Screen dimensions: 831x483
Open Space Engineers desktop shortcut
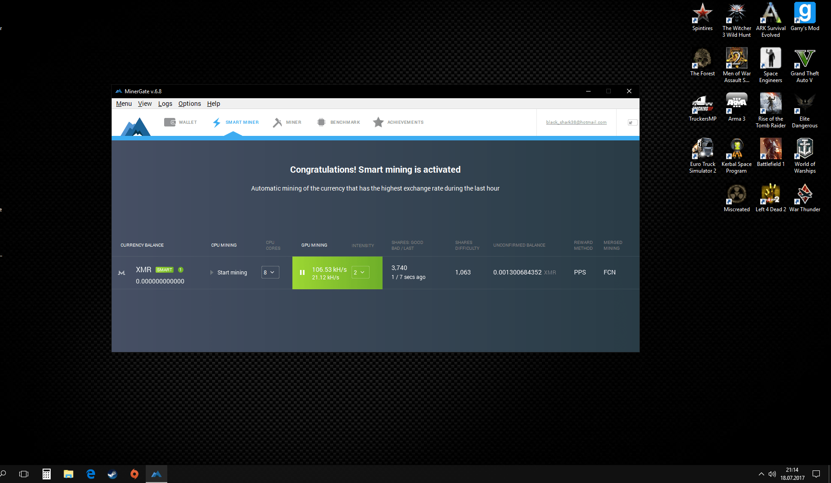(770, 65)
